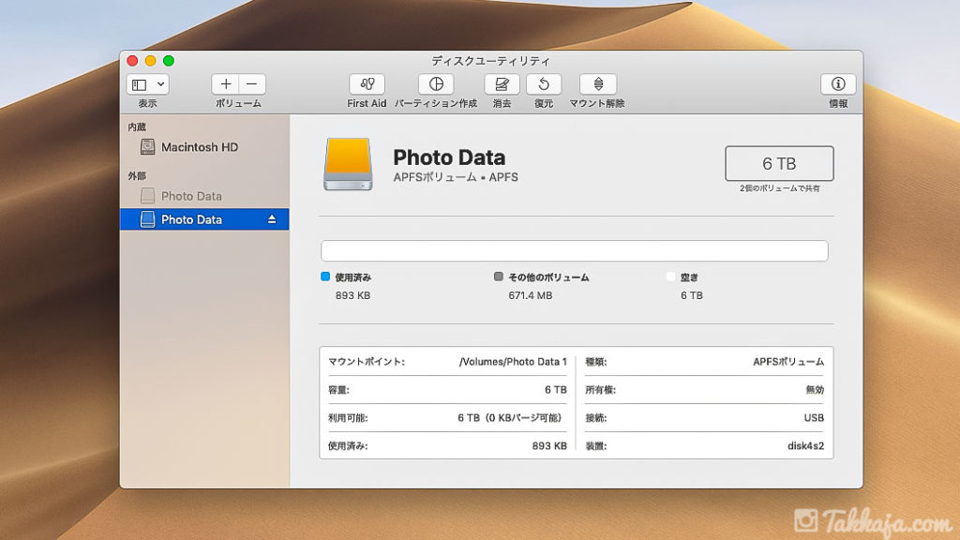
Task: Eject the selected Photo Data volume
Action: pos(272,219)
